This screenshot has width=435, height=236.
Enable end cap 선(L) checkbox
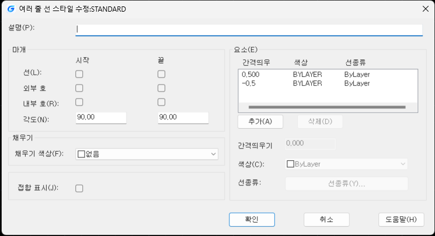pos(162,74)
